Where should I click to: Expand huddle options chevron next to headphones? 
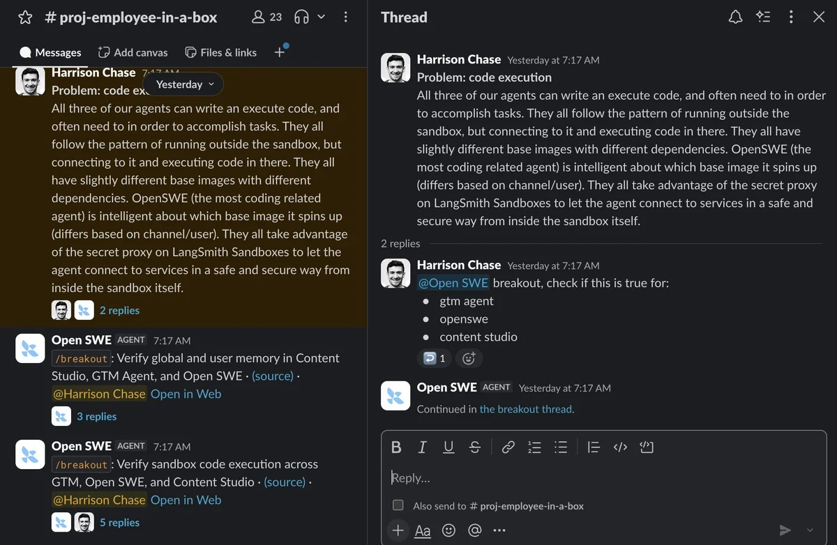pos(321,17)
